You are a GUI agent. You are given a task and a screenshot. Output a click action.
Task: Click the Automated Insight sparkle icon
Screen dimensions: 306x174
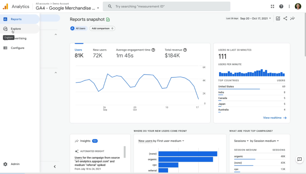(x=77, y=151)
